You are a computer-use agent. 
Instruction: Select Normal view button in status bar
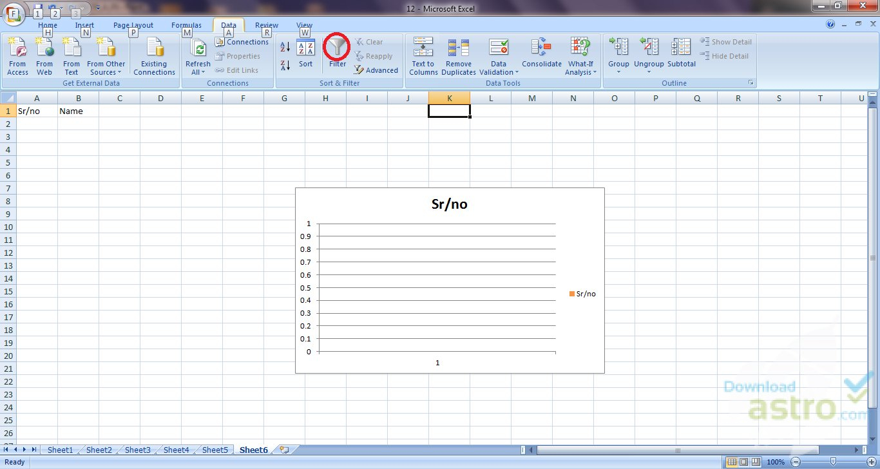[732, 462]
